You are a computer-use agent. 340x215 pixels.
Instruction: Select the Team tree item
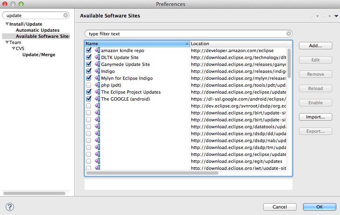[x=15, y=42]
